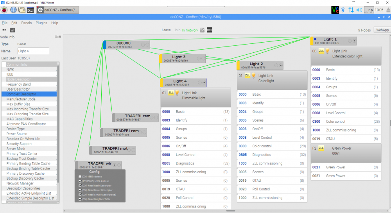Click the lightbulb icon on Light 2 endpoint
391x213 pixels.
click(253, 75)
